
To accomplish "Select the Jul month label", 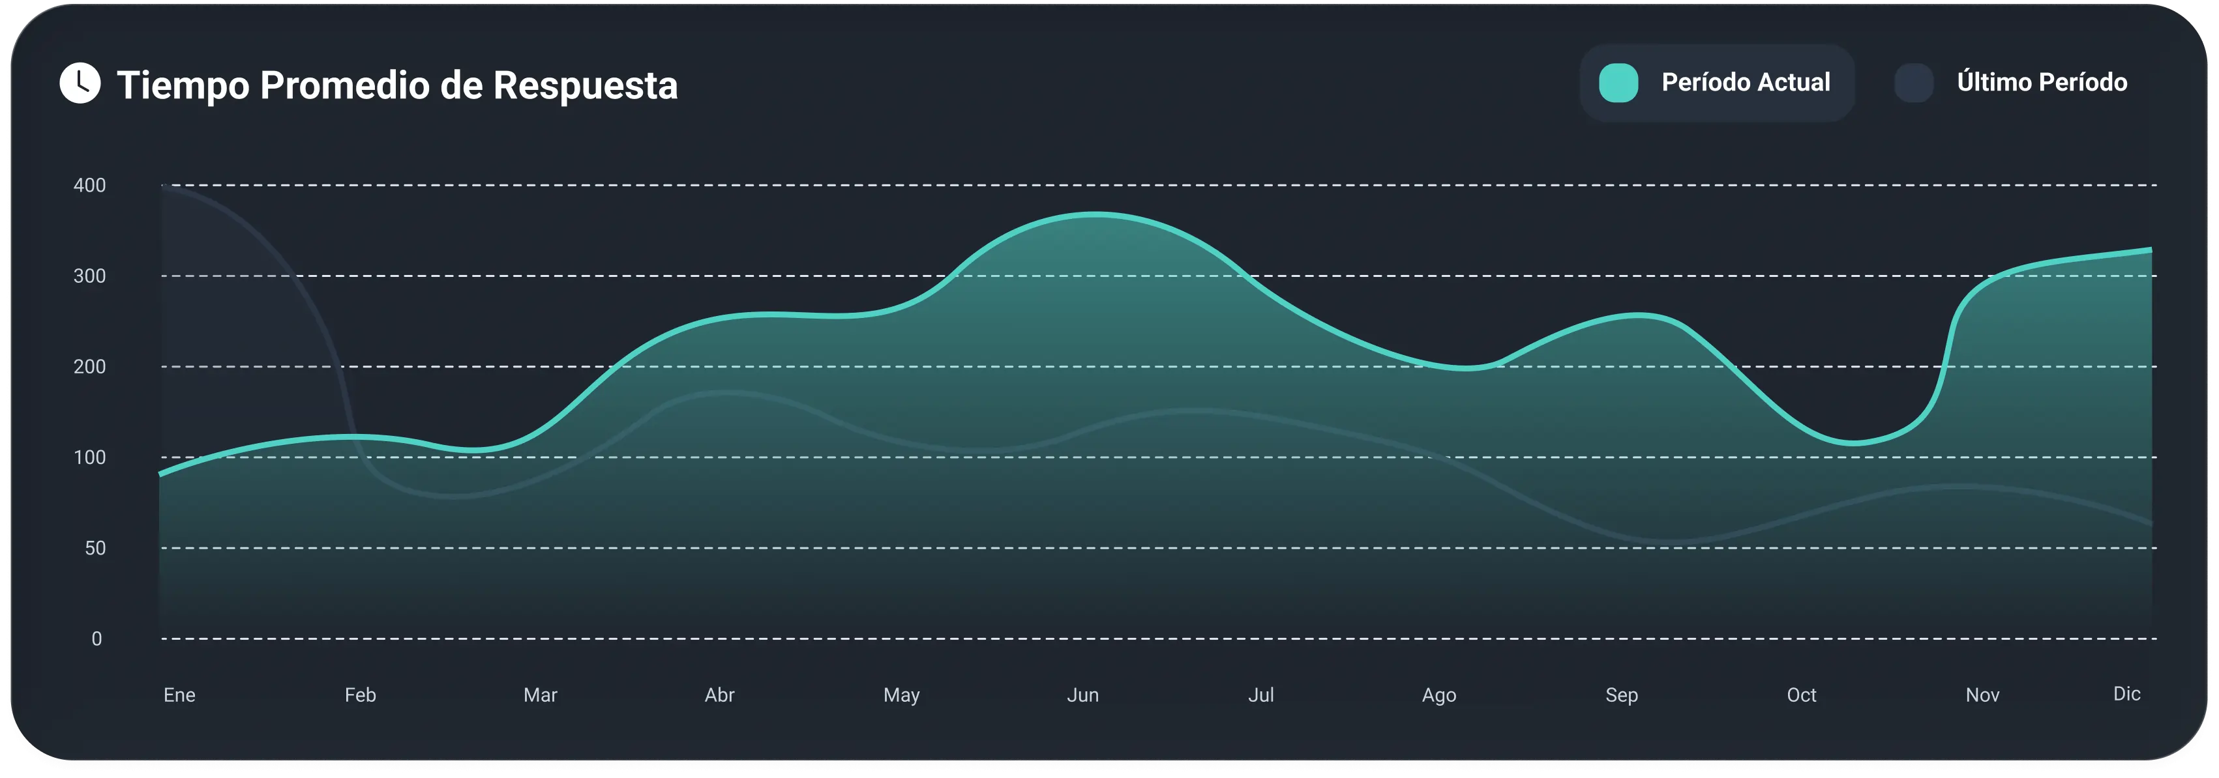I will click(x=1260, y=695).
